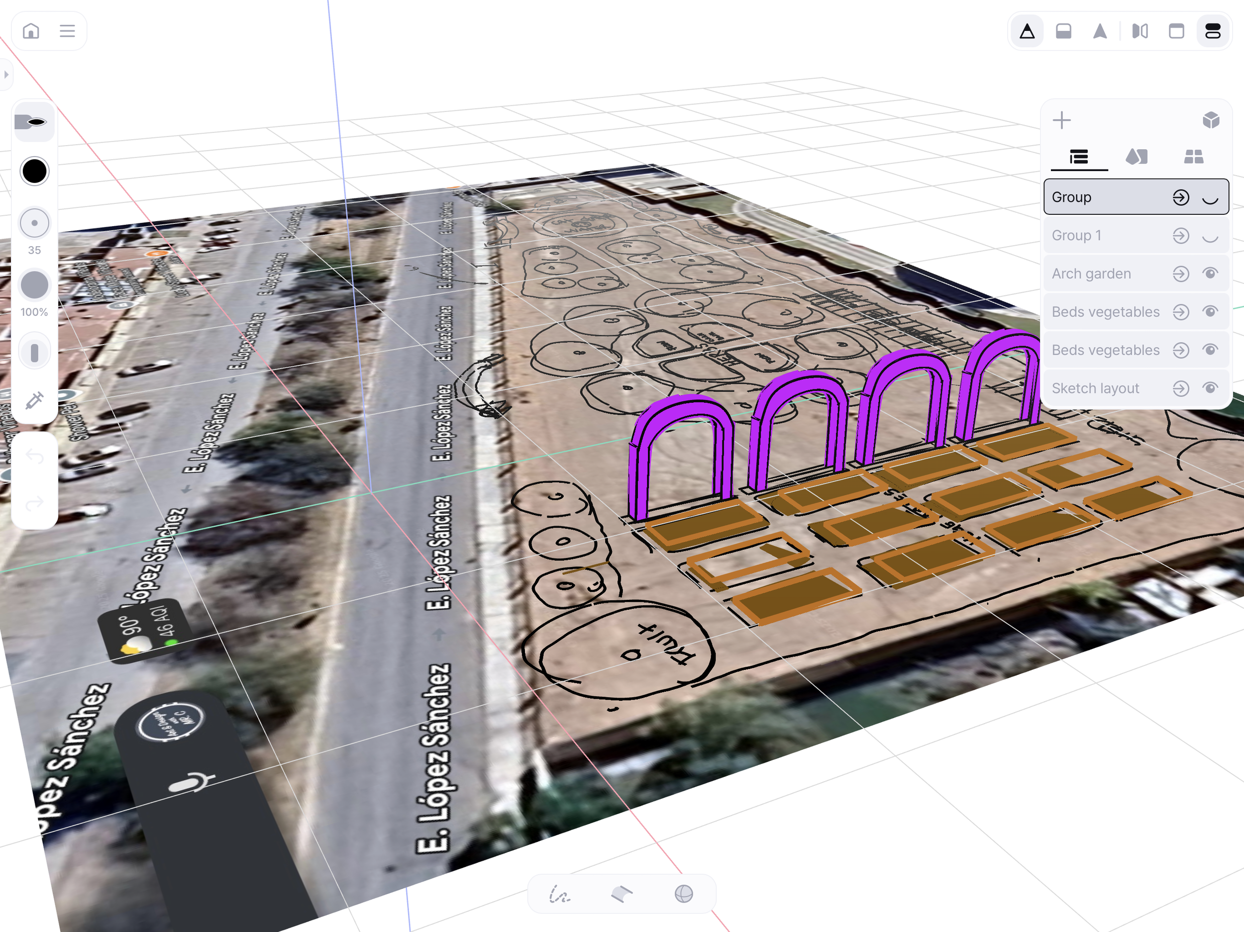Select the pen brush tool
Screen dimensions: 1244x932
coord(34,122)
